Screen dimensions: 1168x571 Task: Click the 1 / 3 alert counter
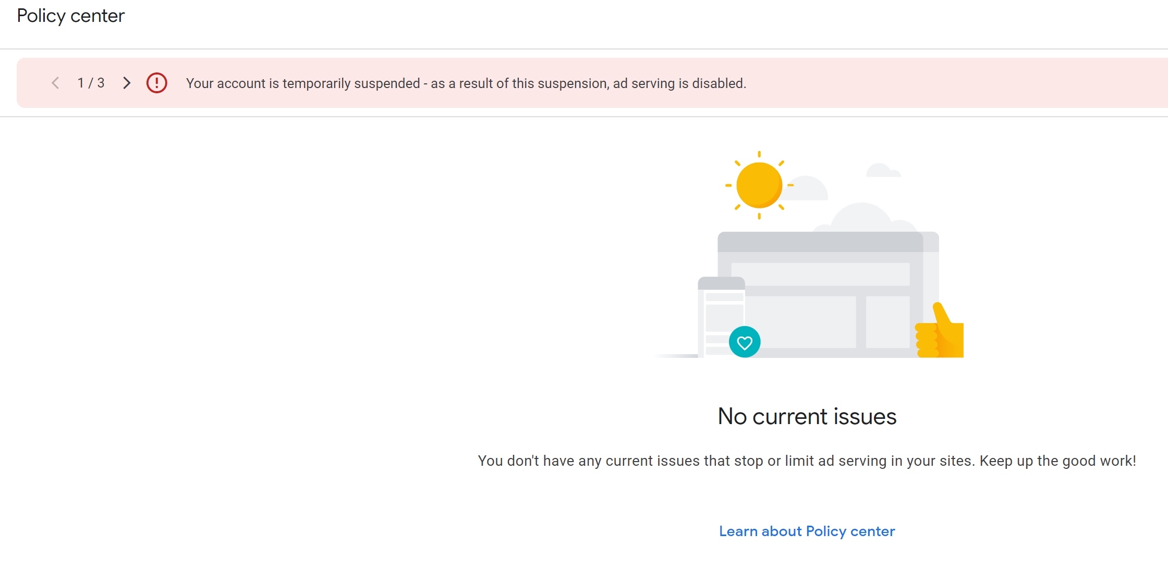pos(91,83)
